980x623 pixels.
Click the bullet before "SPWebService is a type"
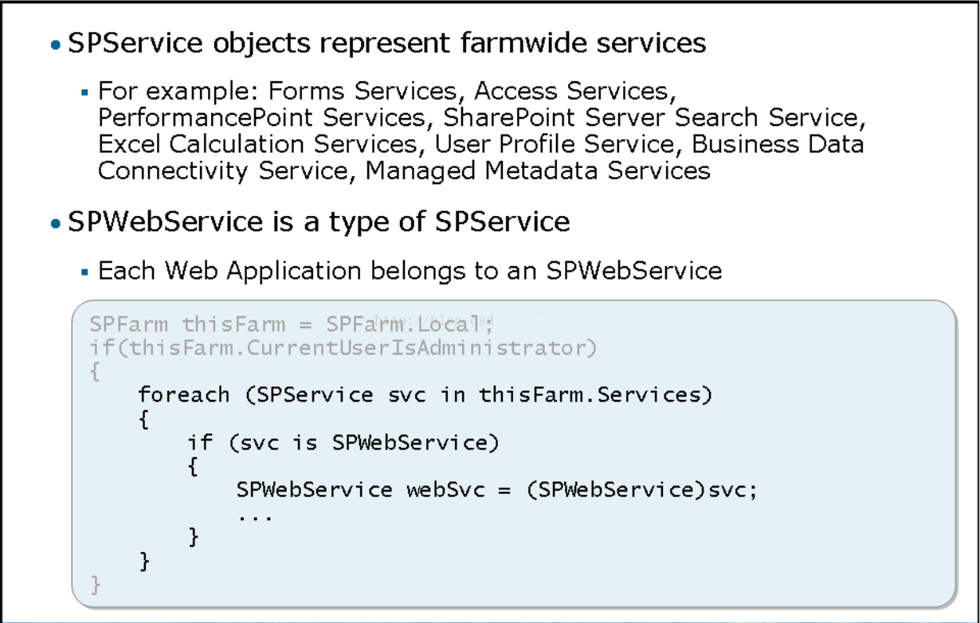point(55,224)
